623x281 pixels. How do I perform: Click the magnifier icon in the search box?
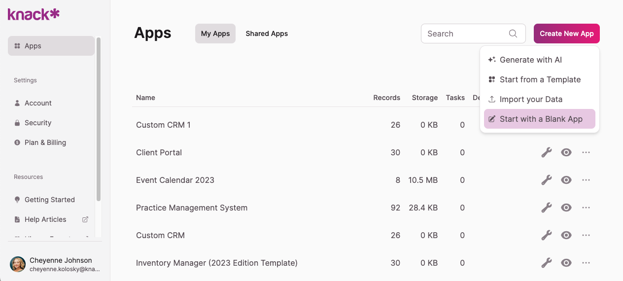point(513,34)
